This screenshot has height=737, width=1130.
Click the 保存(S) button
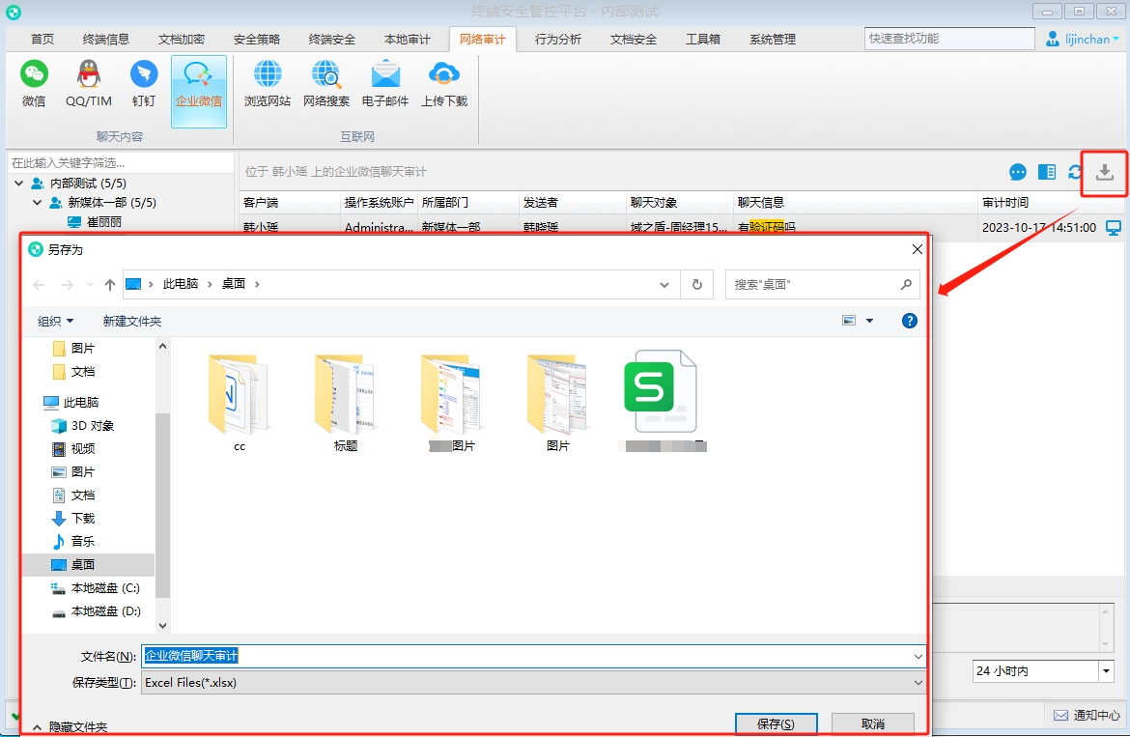click(777, 724)
